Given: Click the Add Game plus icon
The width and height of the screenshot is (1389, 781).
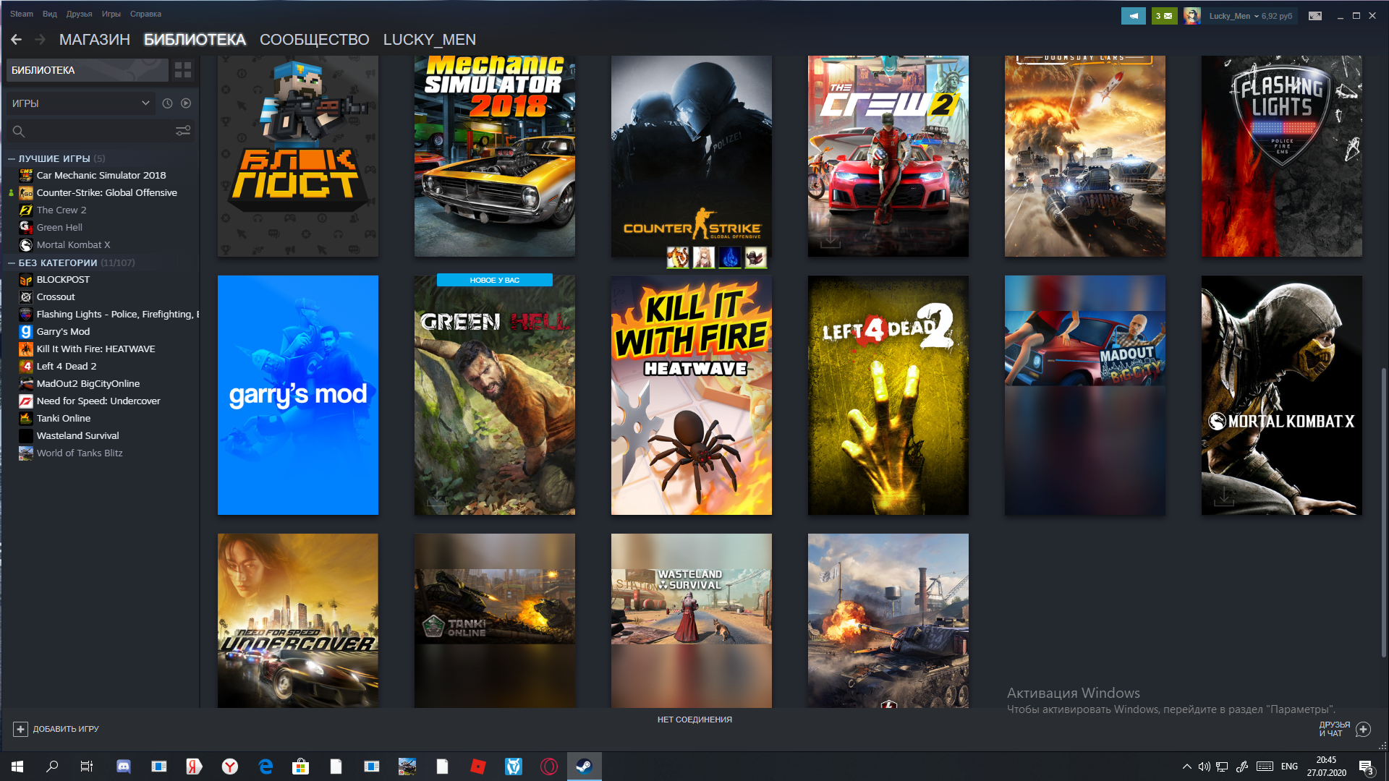Looking at the screenshot, I should pos(20,729).
